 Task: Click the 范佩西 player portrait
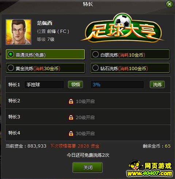[18, 32]
